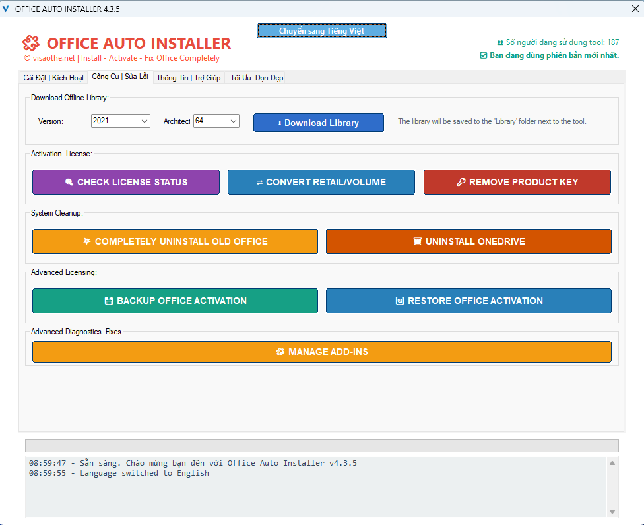
Task: Click swap arrows icon on Convert Retail/Volume
Action: 259,182
